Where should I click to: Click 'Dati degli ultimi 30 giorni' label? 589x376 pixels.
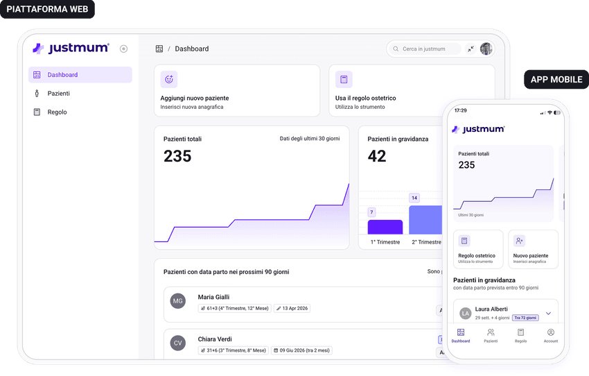pos(310,139)
